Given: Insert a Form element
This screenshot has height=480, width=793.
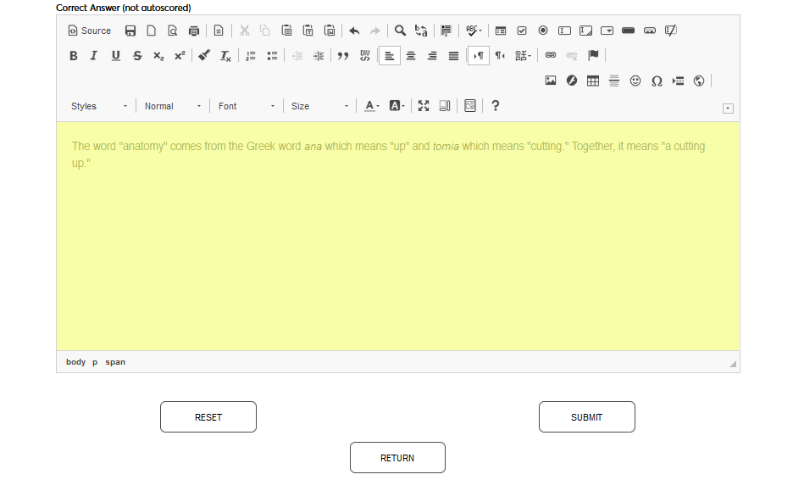Looking at the screenshot, I should click(x=501, y=31).
